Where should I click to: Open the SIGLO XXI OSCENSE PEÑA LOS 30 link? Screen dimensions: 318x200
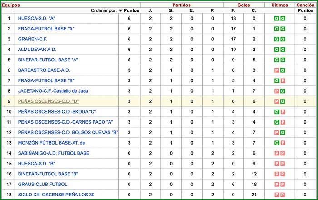coord(56,195)
